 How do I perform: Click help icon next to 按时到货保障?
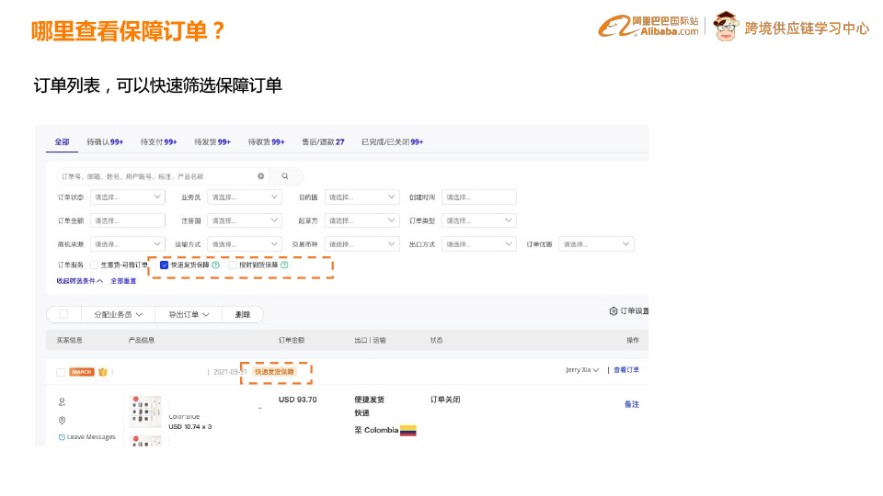point(284,265)
